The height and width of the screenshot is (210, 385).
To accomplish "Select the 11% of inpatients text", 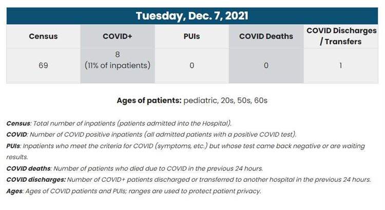I will (x=118, y=66).
